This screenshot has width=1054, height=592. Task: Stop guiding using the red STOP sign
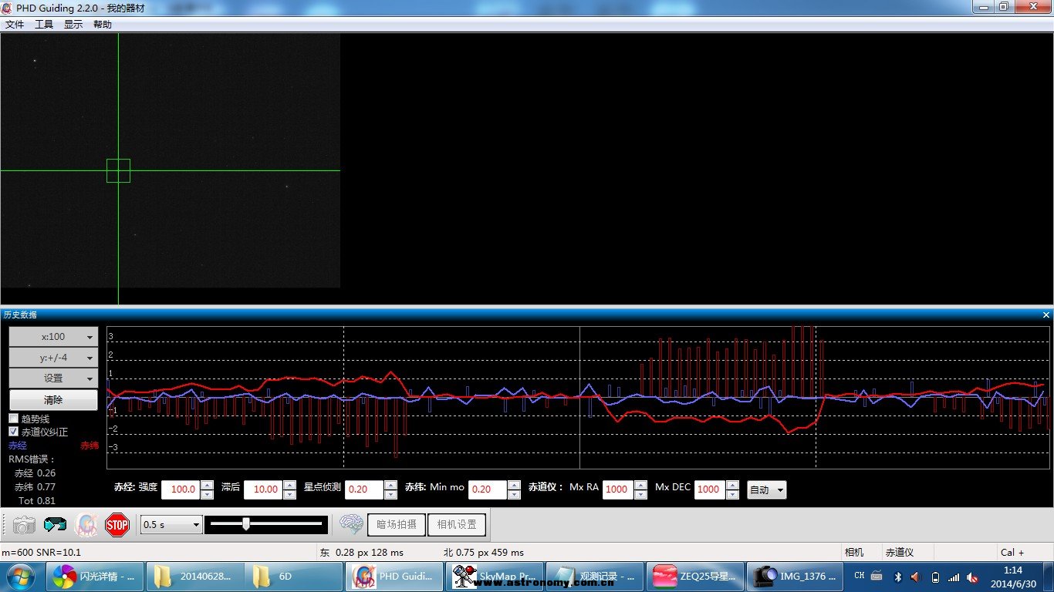pyautogui.click(x=117, y=525)
